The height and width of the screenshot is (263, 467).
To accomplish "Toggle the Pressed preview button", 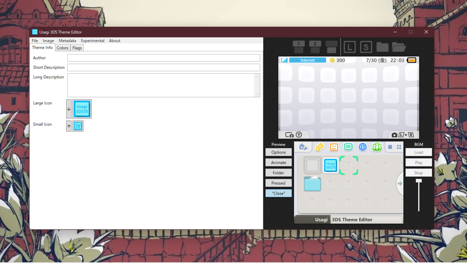I will (x=279, y=183).
